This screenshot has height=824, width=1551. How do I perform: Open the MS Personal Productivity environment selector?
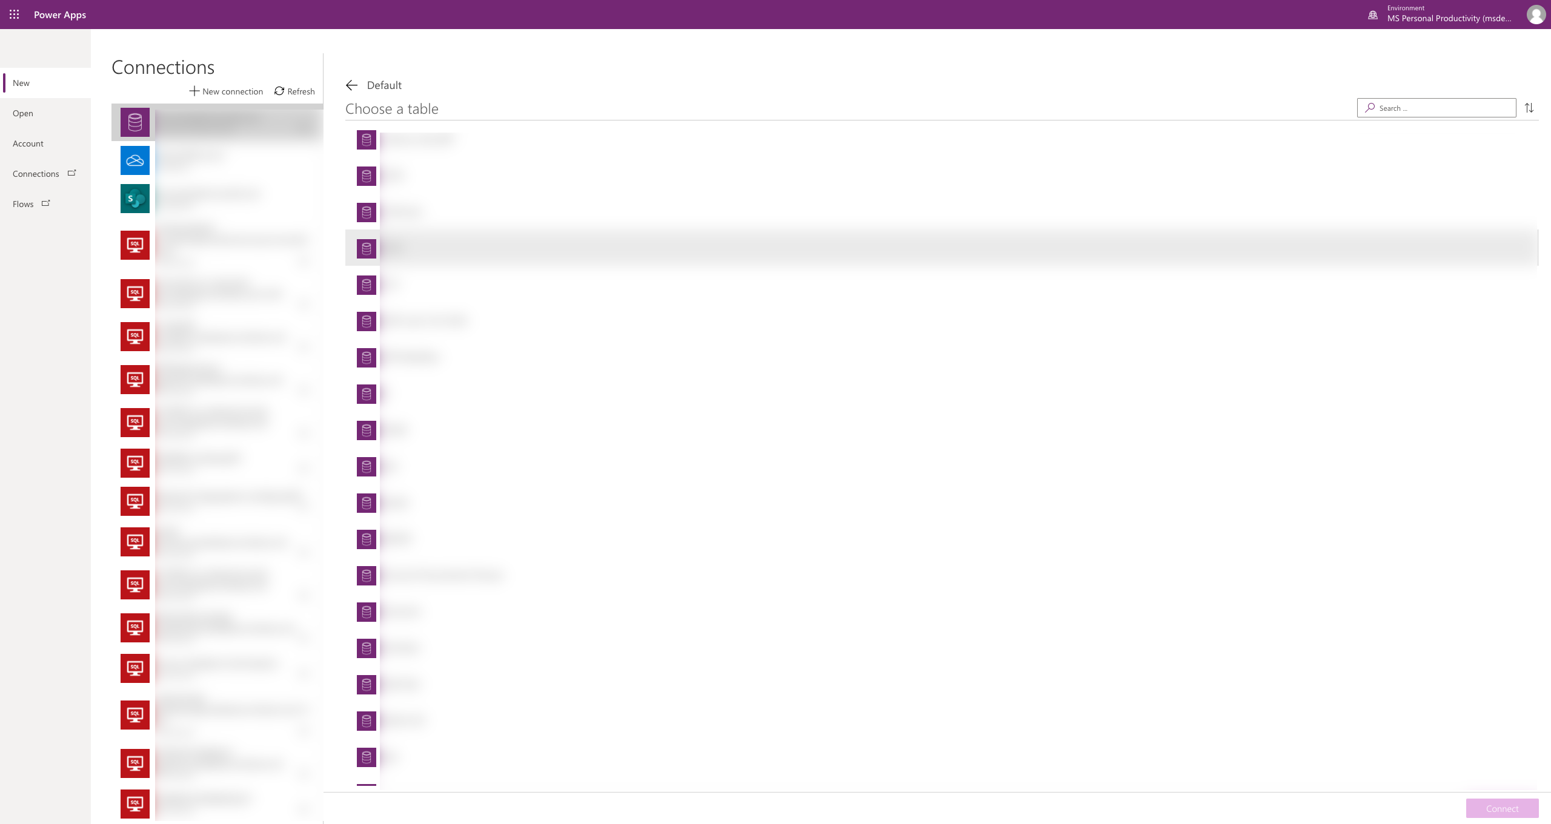coord(1448,18)
